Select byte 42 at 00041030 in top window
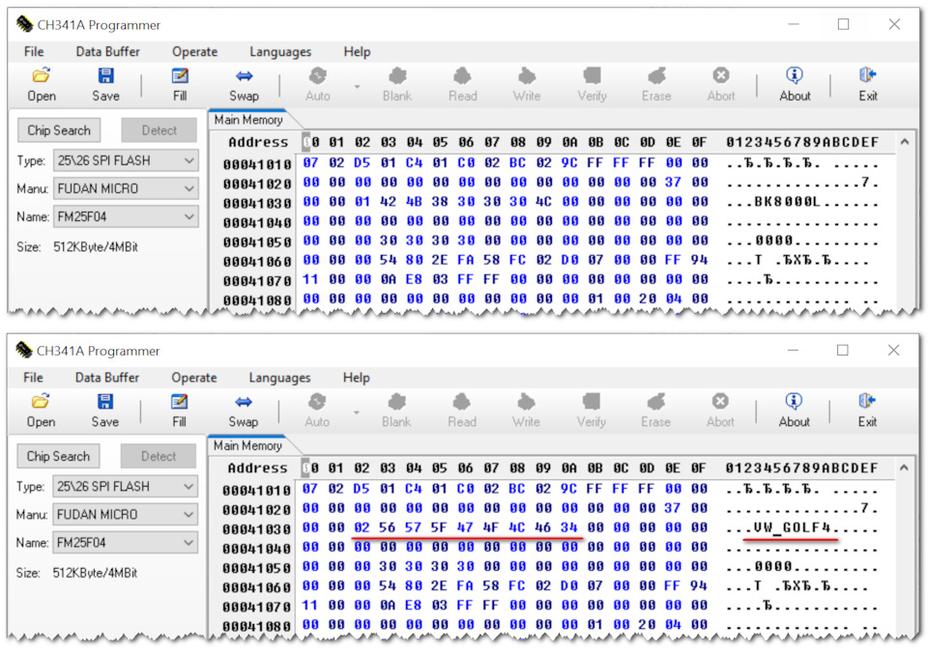The width and height of the screenshot is (928, 654). pos(389,202)
